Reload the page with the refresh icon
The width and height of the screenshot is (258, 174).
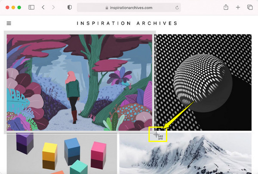pyautogui.click(x=177, y=8)
